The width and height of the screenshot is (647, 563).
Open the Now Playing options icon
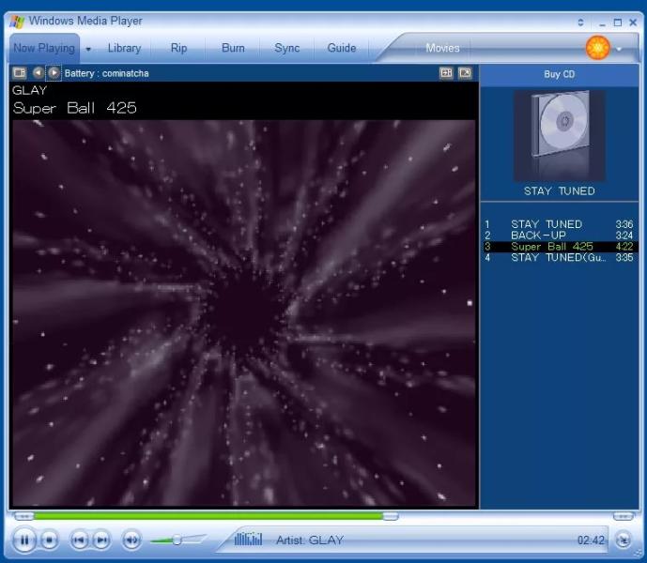point(20,73)
